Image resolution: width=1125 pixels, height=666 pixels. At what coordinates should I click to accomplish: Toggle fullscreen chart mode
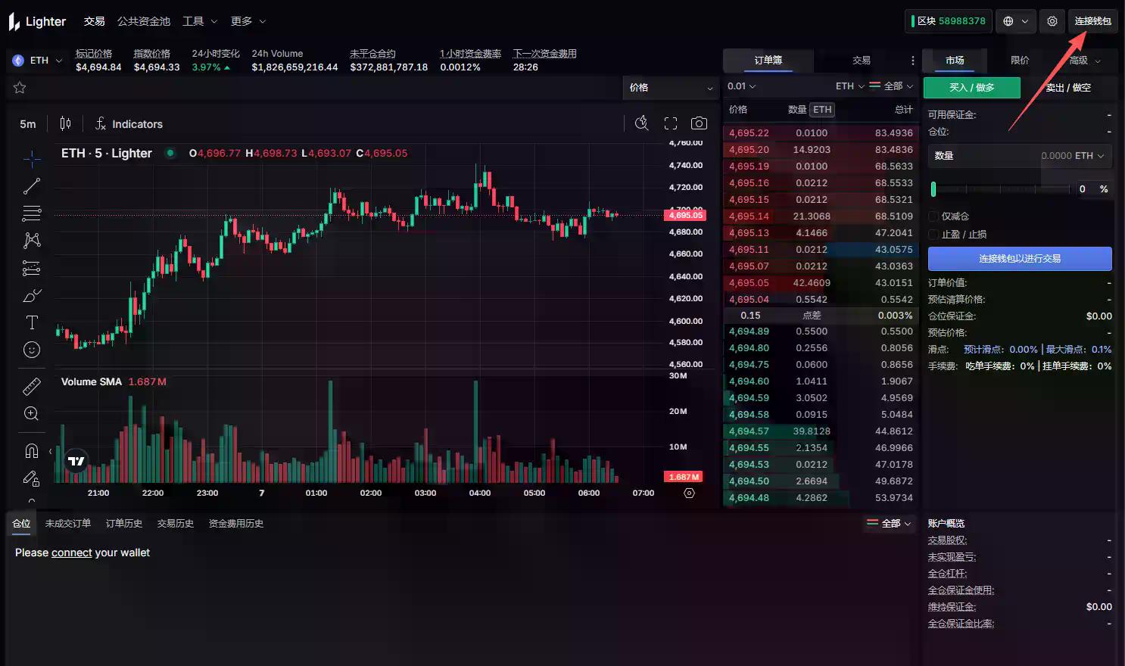pyautogui.click(x=670, y=123)
